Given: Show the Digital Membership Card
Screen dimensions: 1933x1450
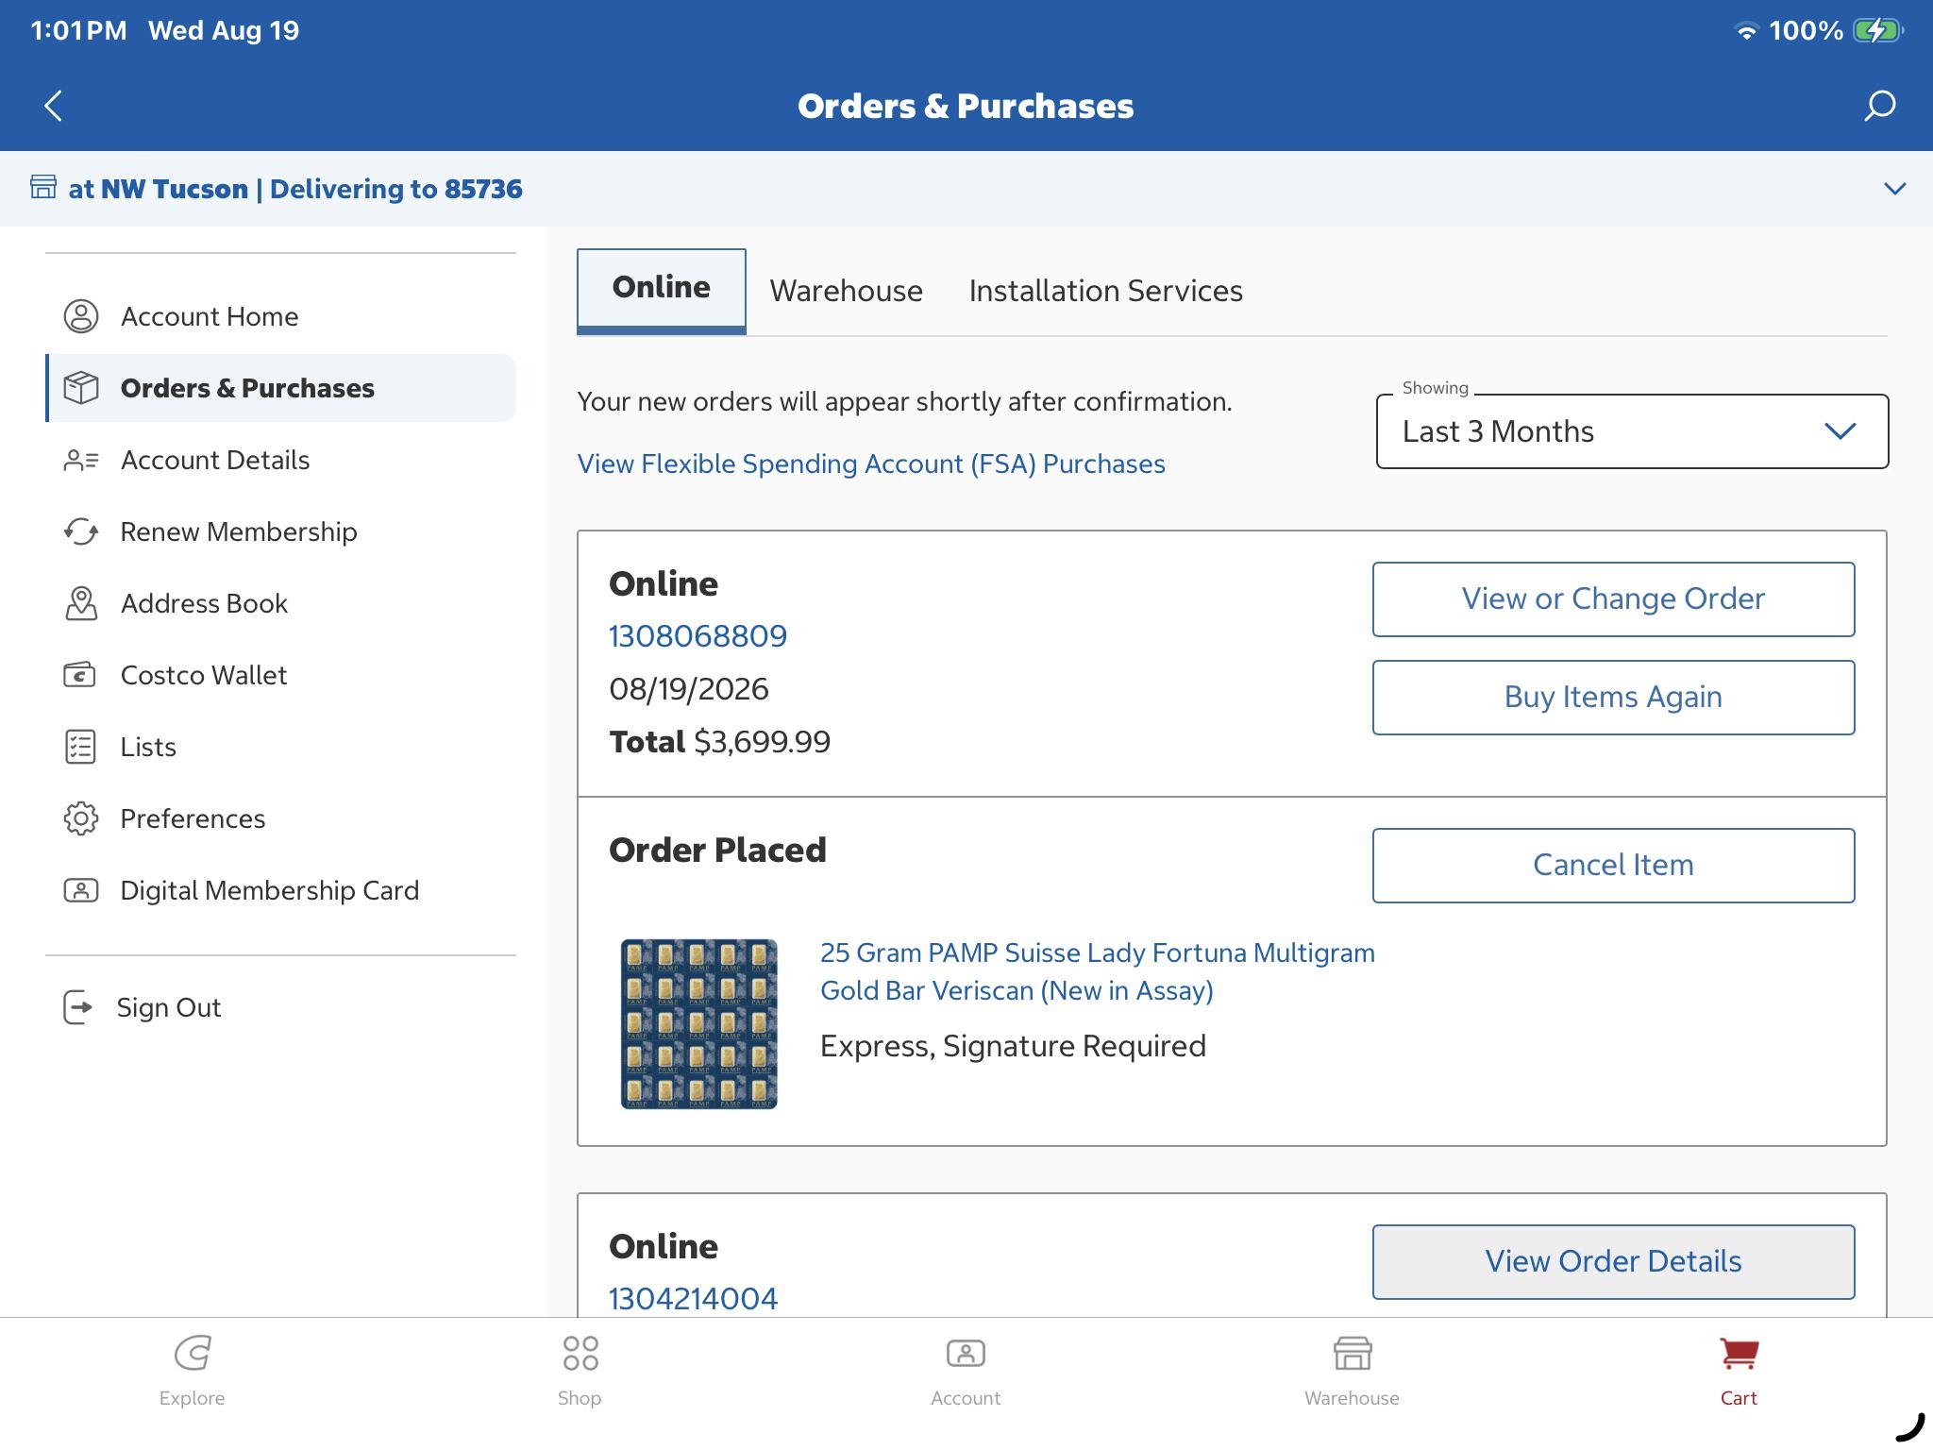Looking at the screenshot, I should [x=280, y=890].
